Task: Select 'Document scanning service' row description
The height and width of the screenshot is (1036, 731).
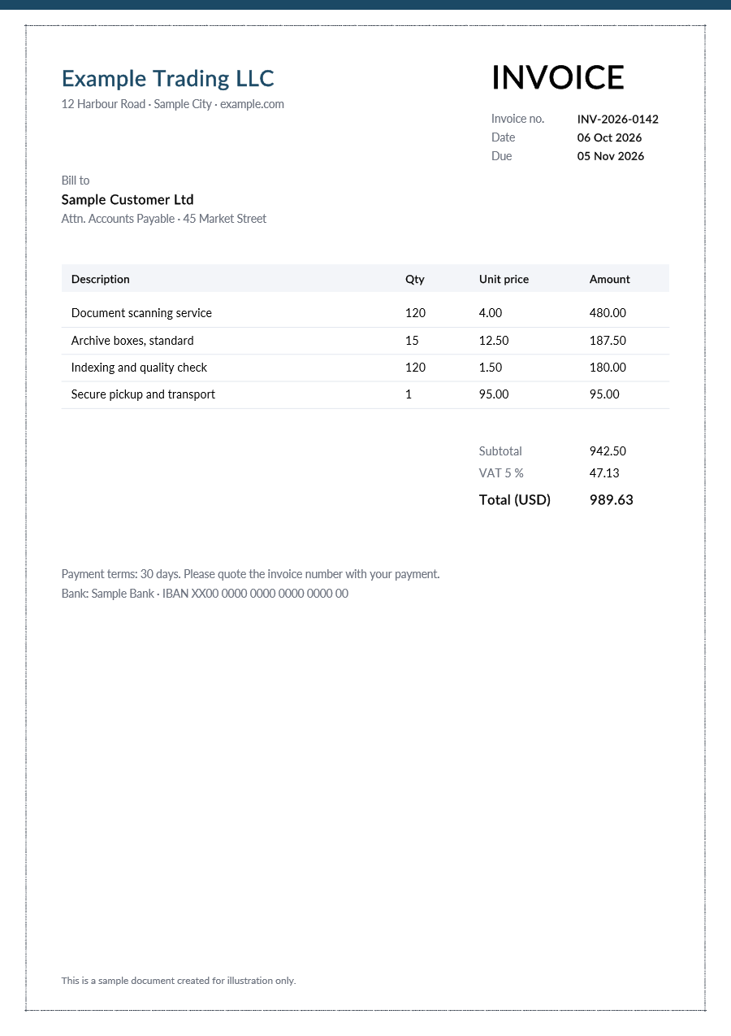Action: coord(141,313)
